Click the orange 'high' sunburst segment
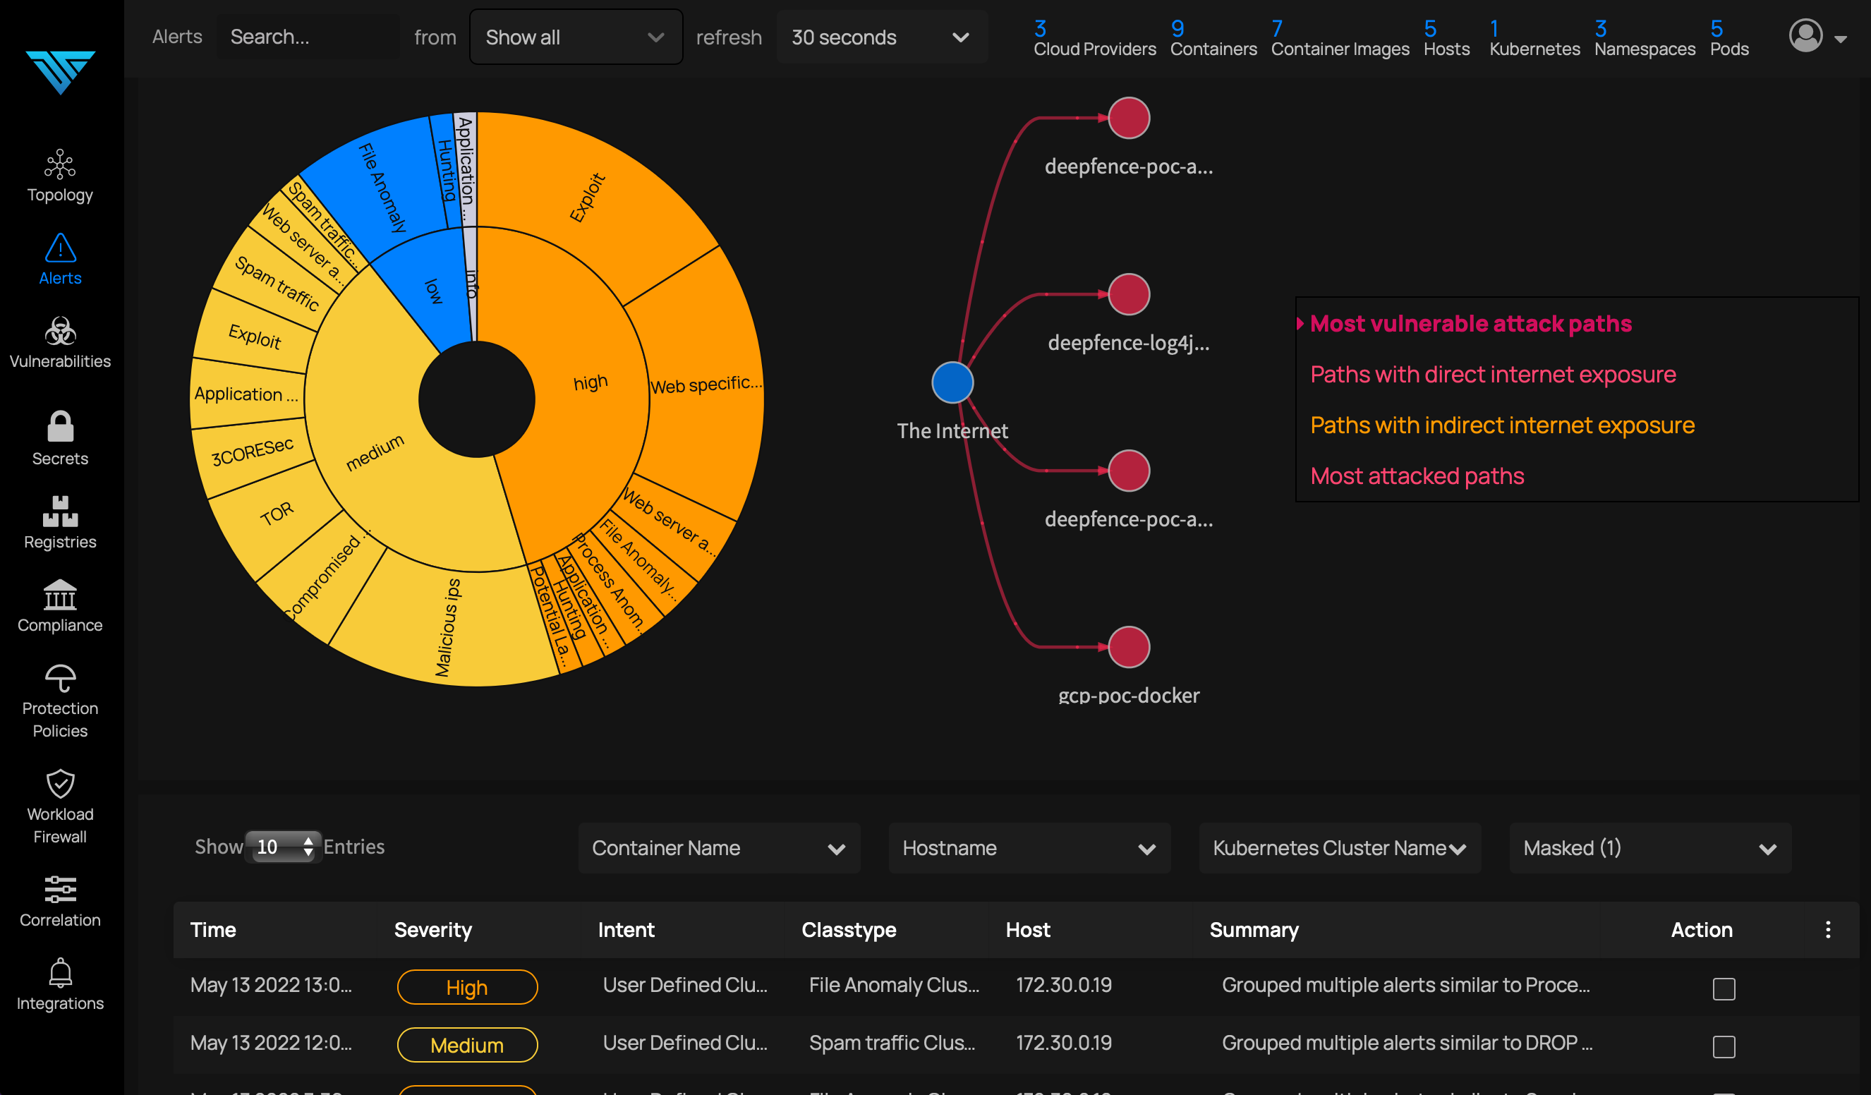The image size is (1871, 1095). point(591,383)
